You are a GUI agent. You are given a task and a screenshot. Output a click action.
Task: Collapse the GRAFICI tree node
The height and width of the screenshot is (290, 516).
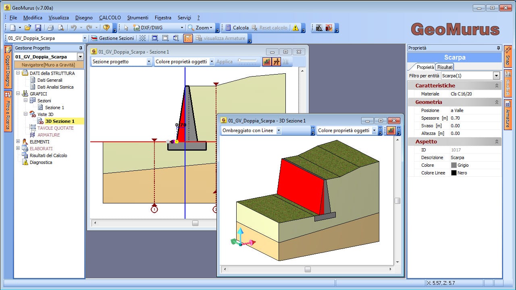tap(18, 94)
